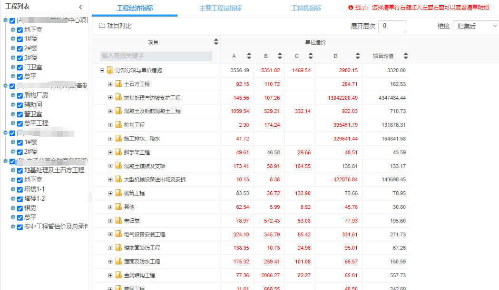Screen dimensions: 499x290
Task: Click the 混凝土模板及支架 folder icon
Action: click(x=118, y=166)
